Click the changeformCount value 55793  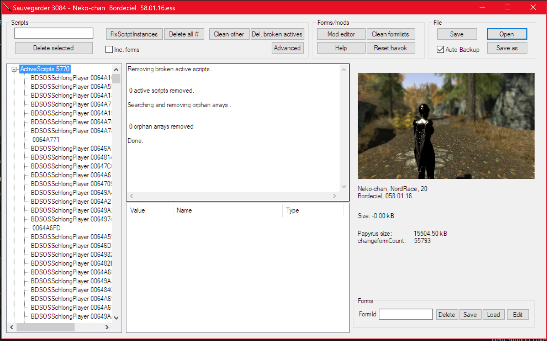point(422,241)
